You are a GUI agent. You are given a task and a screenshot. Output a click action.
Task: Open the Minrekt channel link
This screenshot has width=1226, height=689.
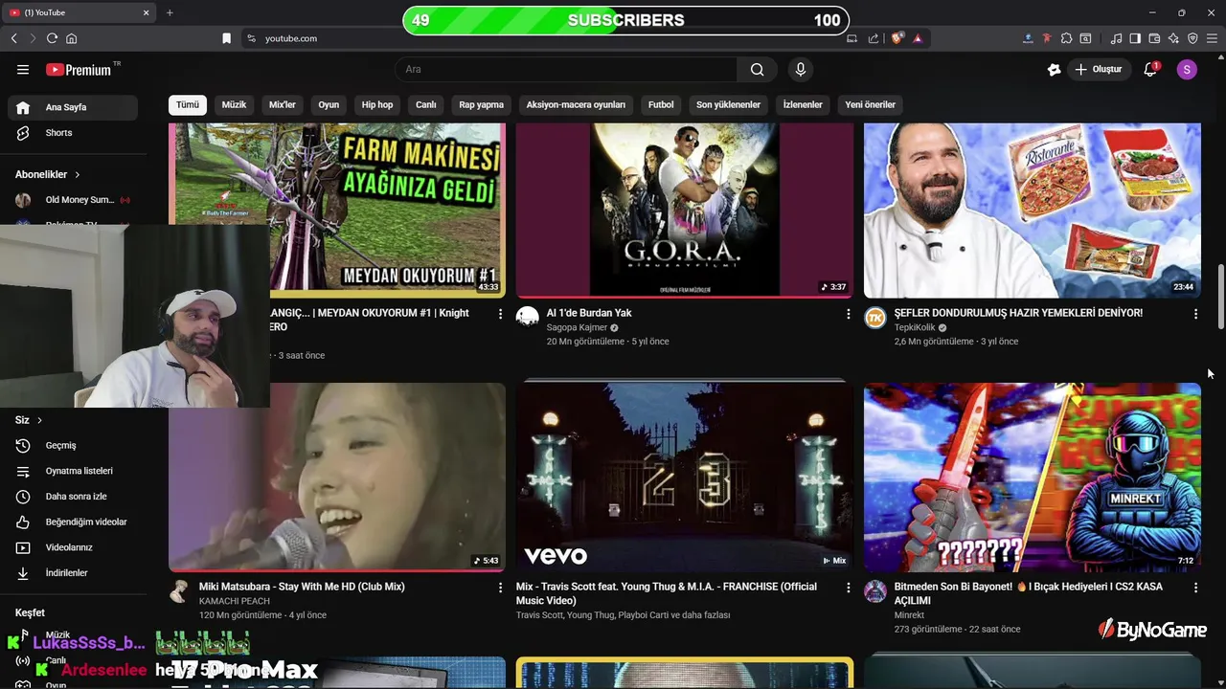tap(909, 615)
